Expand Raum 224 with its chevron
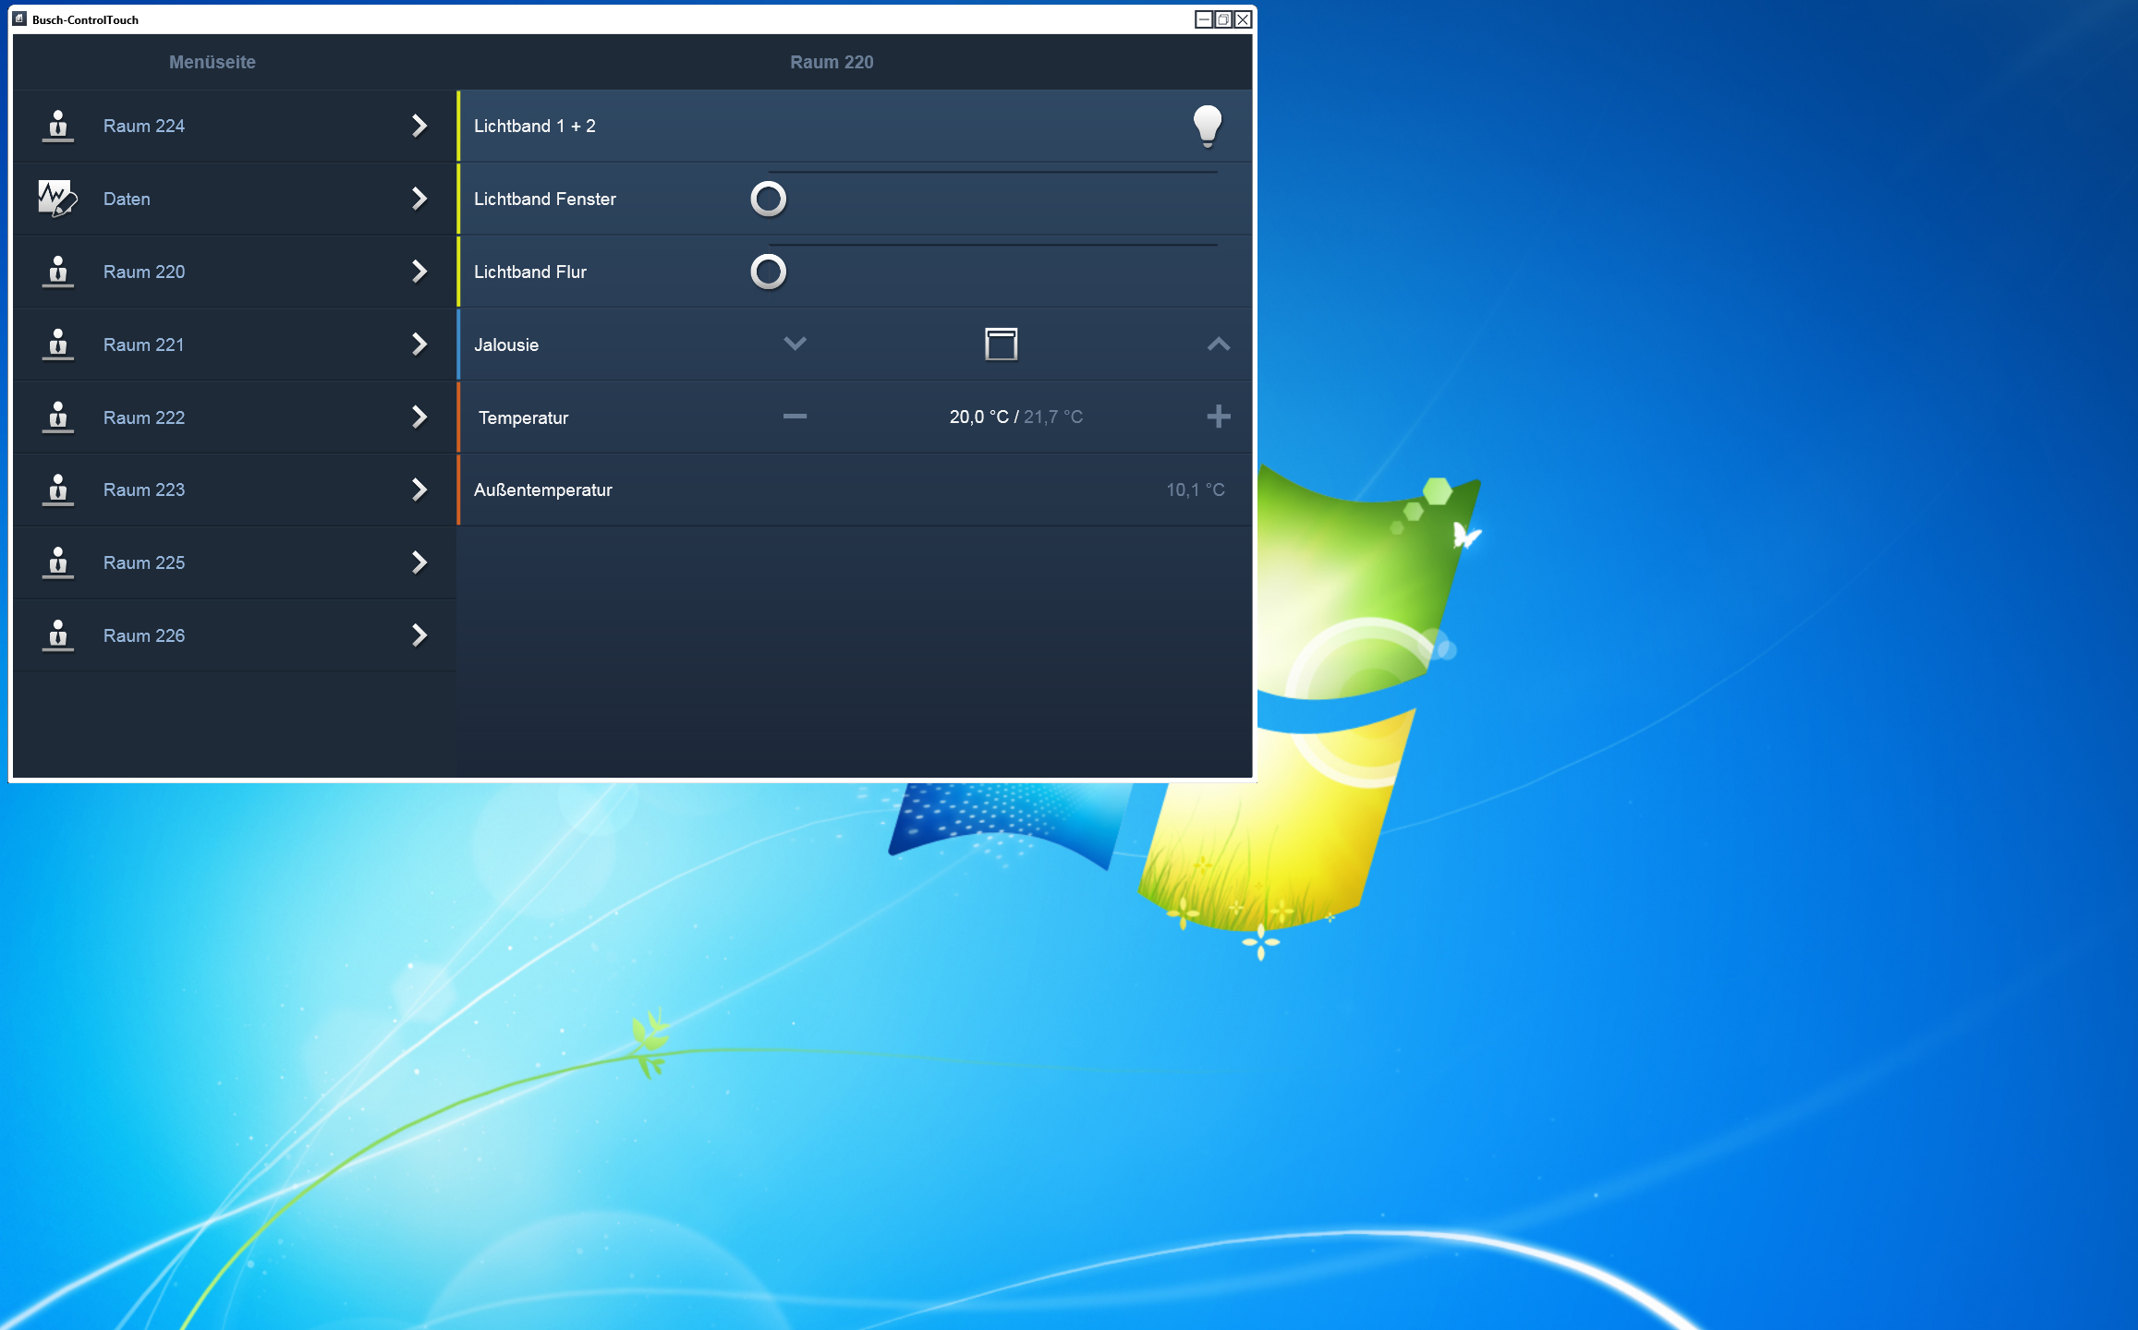Image resolution: width=2138 pixels, height=1330 pixels. pos(419,126)
